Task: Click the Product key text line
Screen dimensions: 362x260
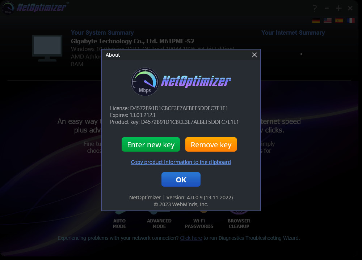Action: tap(174, 122)
